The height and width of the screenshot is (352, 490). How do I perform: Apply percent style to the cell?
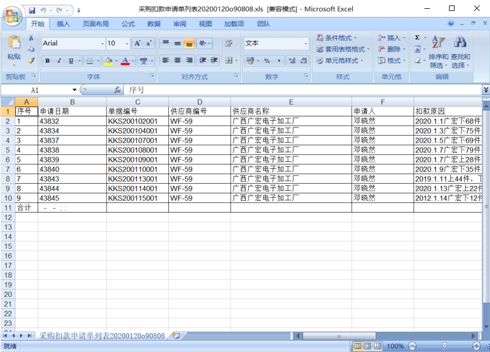click(x=267, y=61)
